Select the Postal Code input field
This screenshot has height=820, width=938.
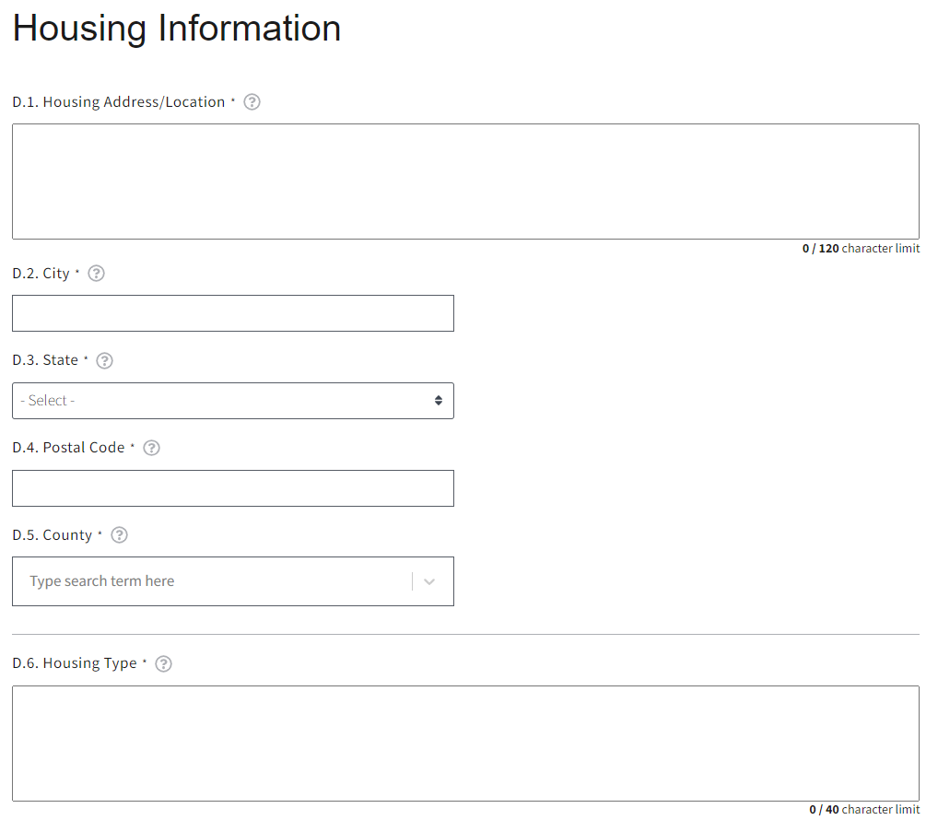232,488
